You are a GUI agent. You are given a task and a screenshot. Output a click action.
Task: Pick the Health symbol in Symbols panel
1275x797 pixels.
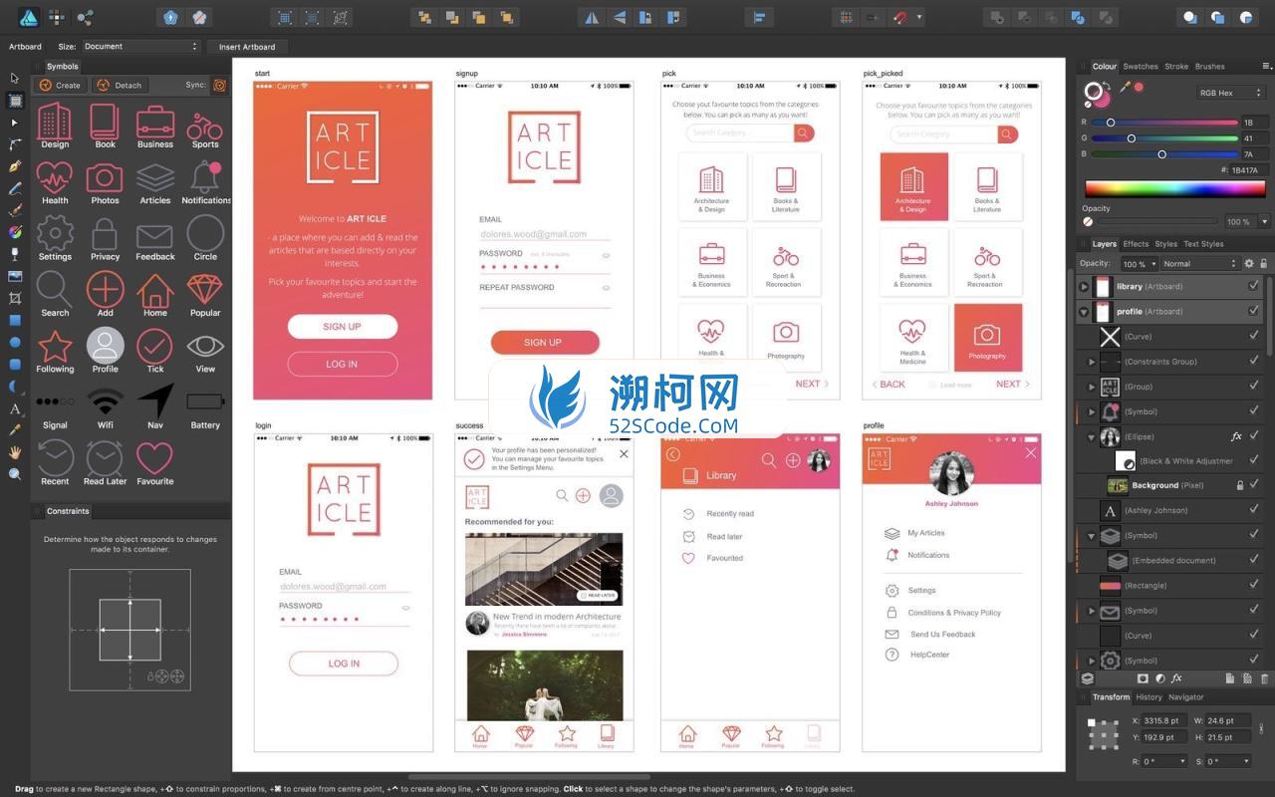pos(55,183)
